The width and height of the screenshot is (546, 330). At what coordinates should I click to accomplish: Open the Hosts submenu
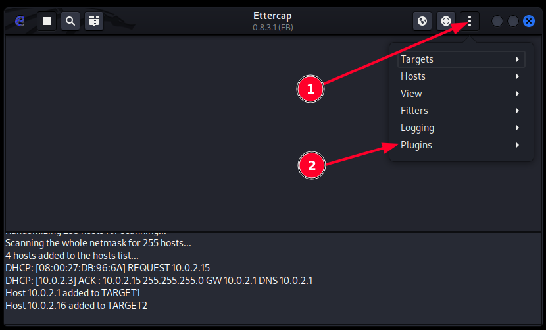pyautogui.click(x=413, y=76)
